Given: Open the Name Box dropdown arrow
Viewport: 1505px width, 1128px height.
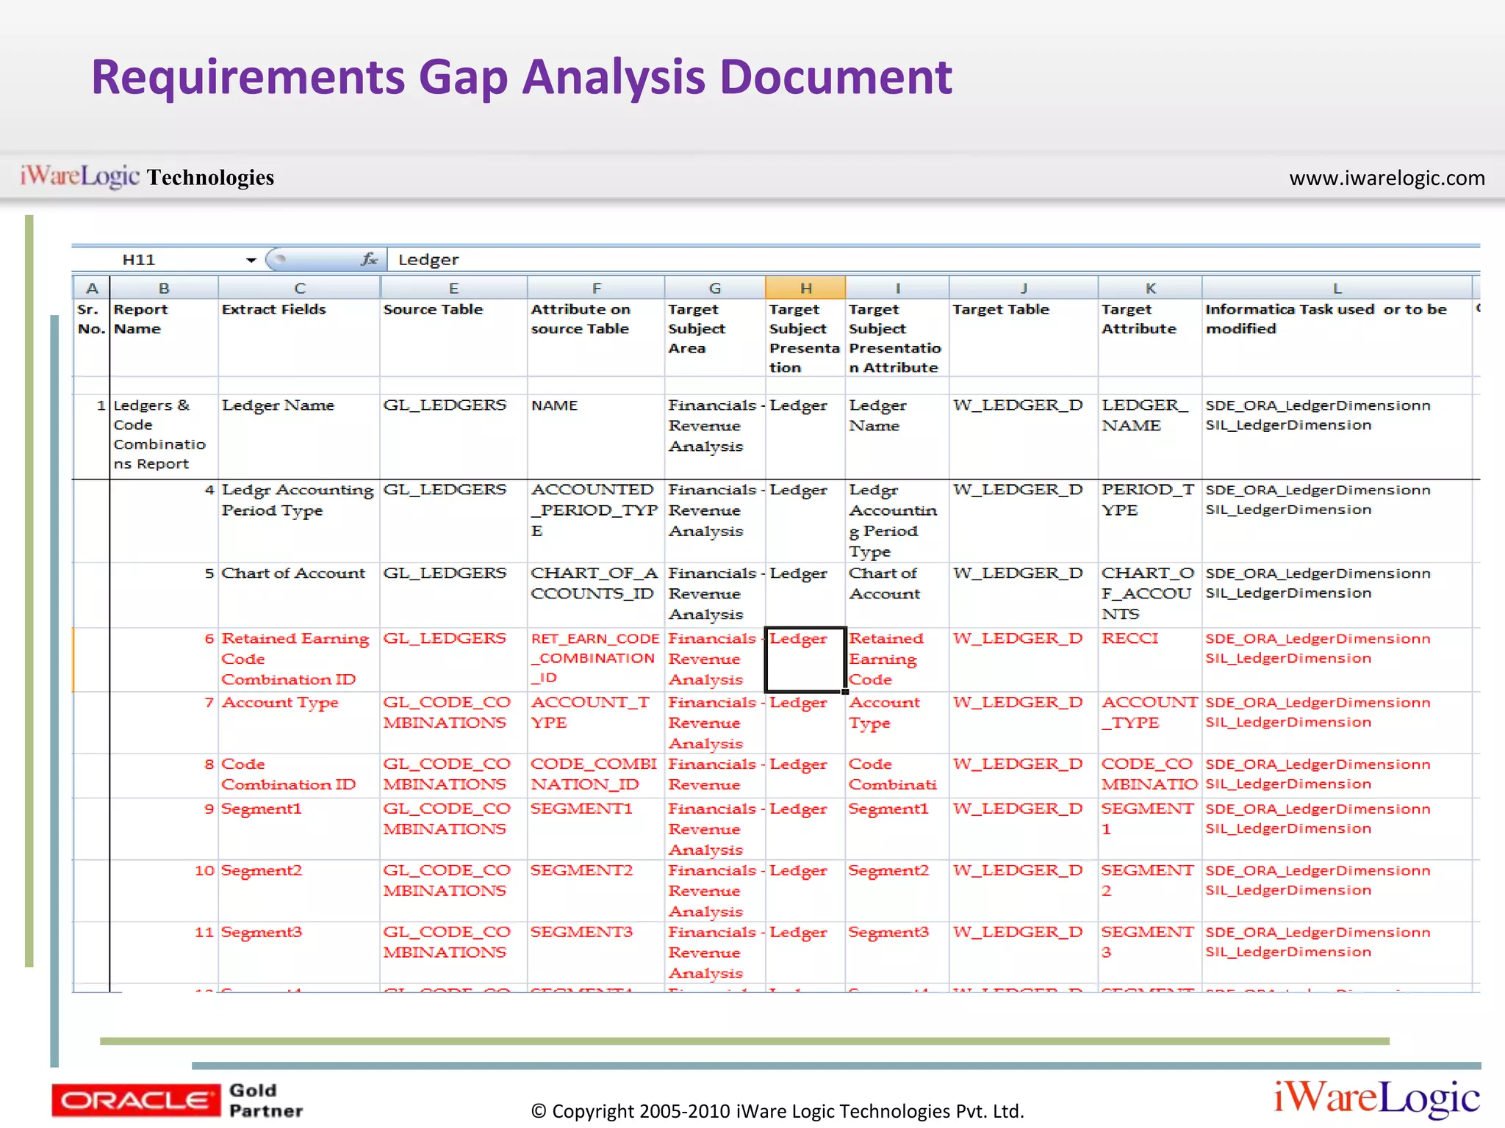Looking at the screenshot, I should (x=251, y=260).
